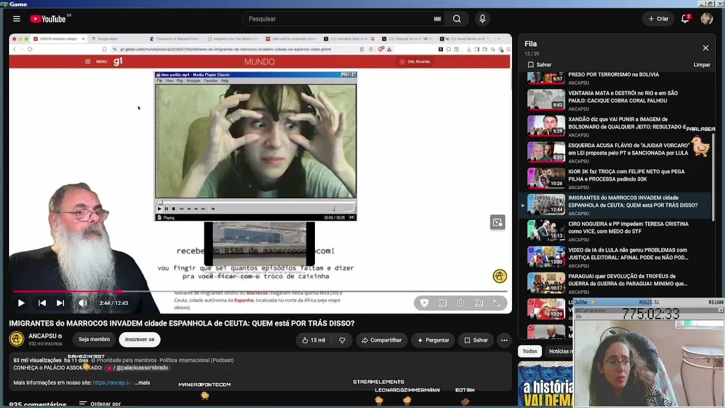Click the magnifier search button
This screenshot has width=725, height=408.
click(457, 19)
